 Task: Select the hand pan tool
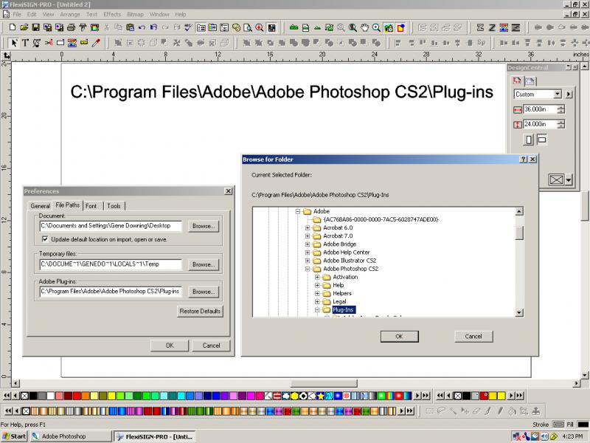tap(364, 27)
